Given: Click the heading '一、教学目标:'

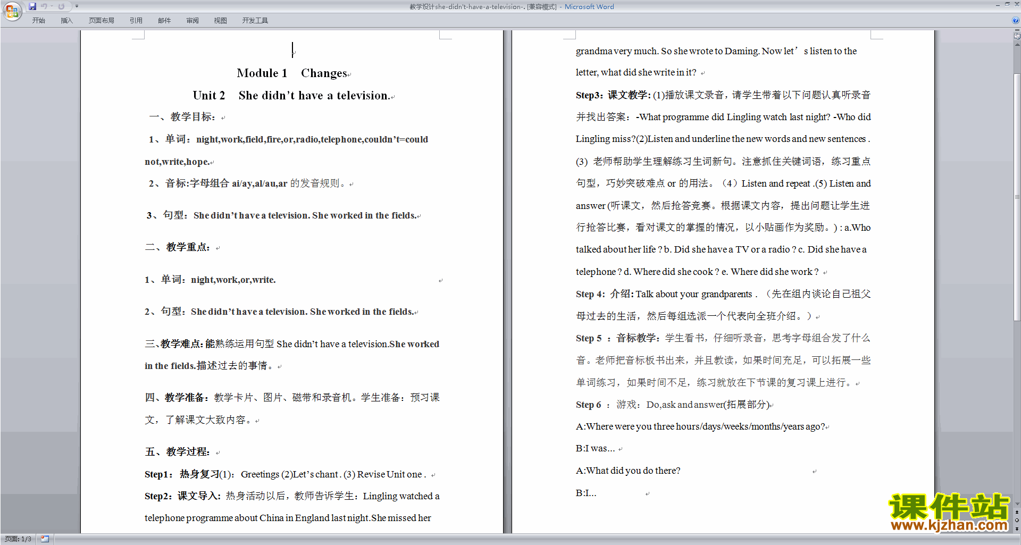Looking at the screenshot, I should 182,117.
